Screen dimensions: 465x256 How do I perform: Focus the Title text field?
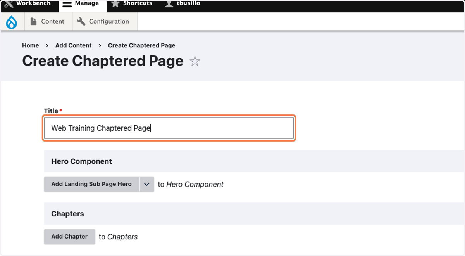click(169, 128)
